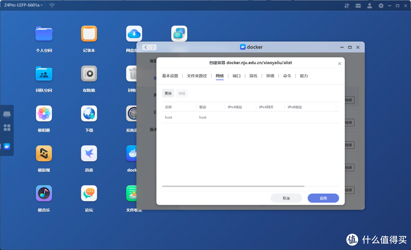This screenshot has width=411, height=250.
Task: Open the 系统设置 system settings icon
Action: tap(131, 114)
